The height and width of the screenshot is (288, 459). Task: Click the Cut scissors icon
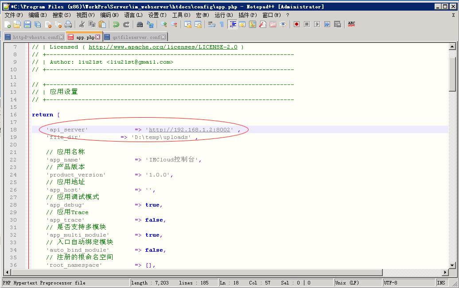pyautogui.click(x=82, y=24)
